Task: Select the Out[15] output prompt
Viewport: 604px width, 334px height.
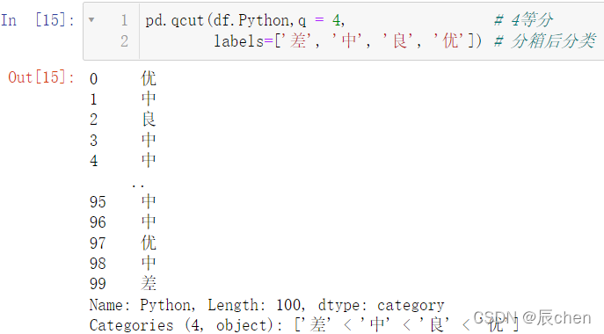Action: click(x=41, y=77)
